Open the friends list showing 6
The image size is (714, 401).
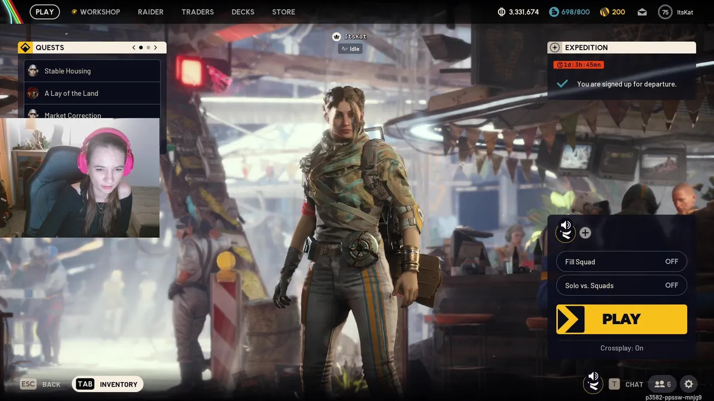[x=662, y=384]
